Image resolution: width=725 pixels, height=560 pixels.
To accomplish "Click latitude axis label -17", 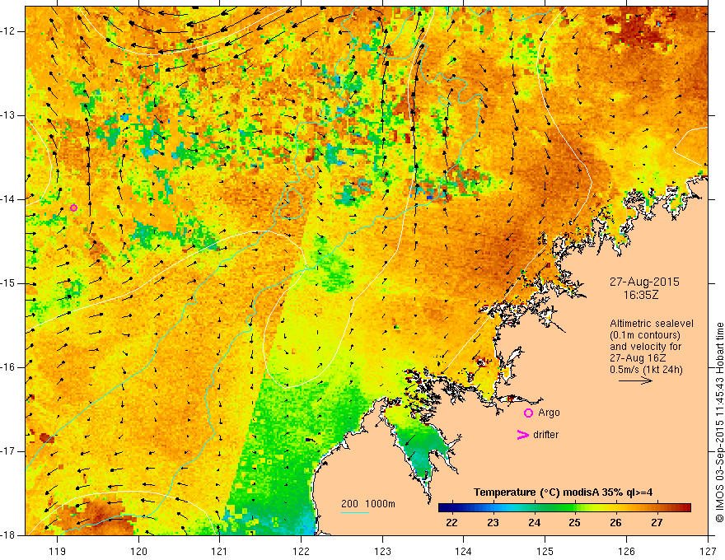I will tap(8, 451).
